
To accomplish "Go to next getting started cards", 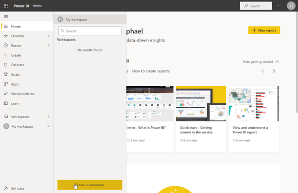I will pos(274,71).
